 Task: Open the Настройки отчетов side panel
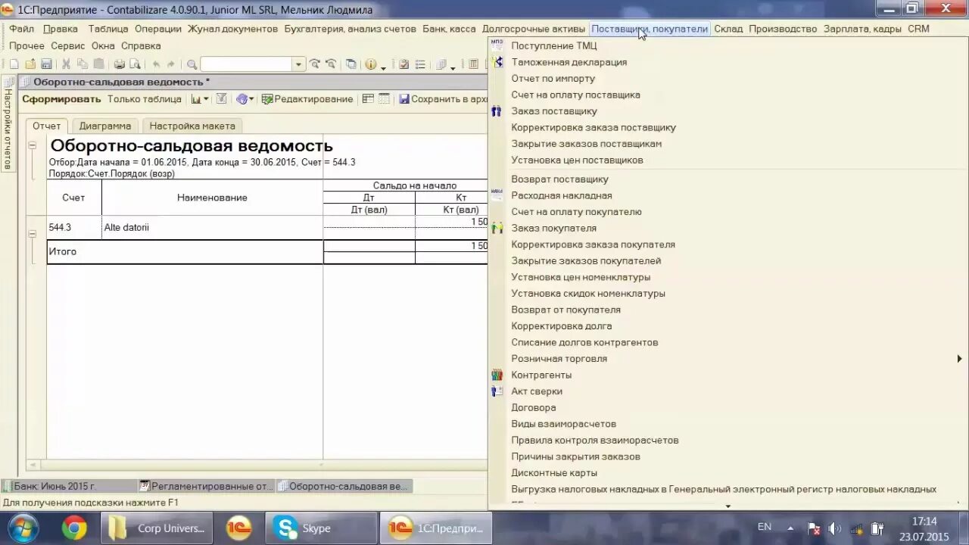pos(8,123)
